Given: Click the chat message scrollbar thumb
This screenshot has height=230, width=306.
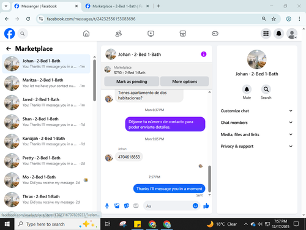Looking at the screenshot, I should coord(209,179).
